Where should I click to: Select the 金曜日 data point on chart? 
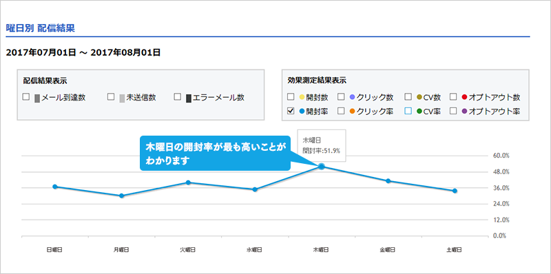click(x=388, y=181)
